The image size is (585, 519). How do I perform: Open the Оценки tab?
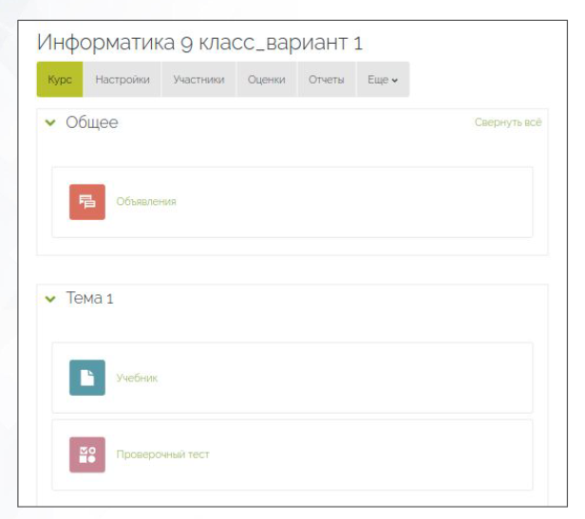pos(266,81)
